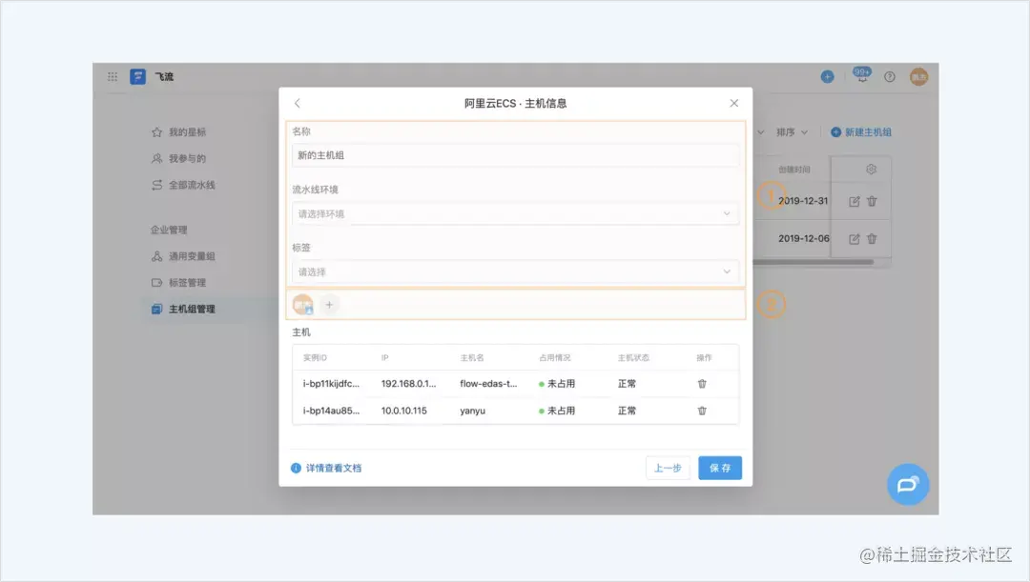Click instance ID i-bp11kijdfc... cell
Viewport: 1030px width, 582px height.
pos(331,384)
